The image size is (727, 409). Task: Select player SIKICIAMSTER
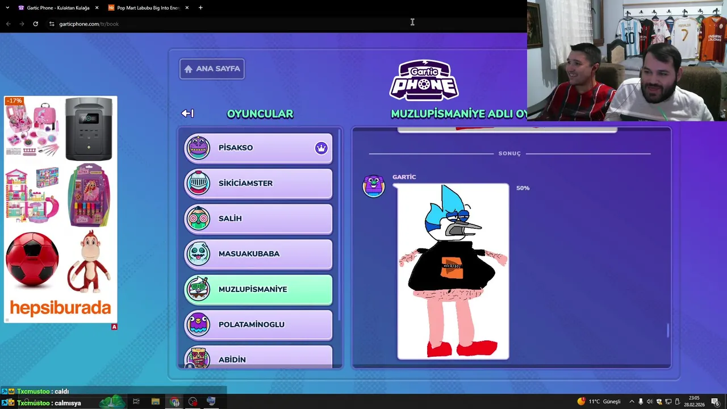258,183
